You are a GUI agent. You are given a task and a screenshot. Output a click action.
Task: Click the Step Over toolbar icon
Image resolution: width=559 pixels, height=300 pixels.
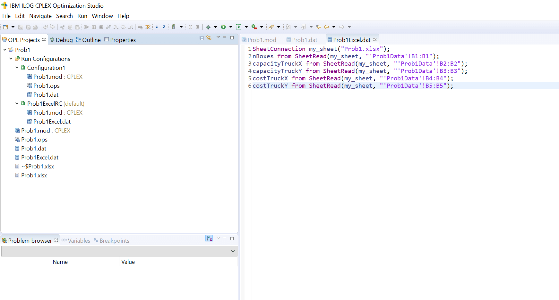[x=123, y=27]
